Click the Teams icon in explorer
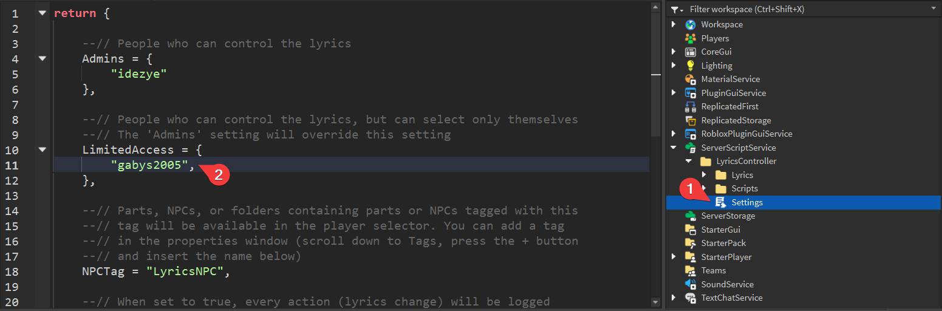Image resolution: width=942 pixels, height=311 pixels. point(690,270)
